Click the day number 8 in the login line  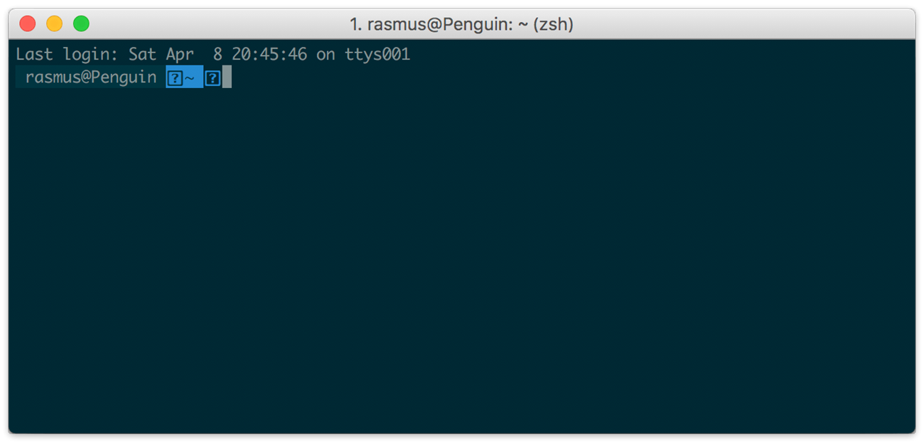coord(217,55)
